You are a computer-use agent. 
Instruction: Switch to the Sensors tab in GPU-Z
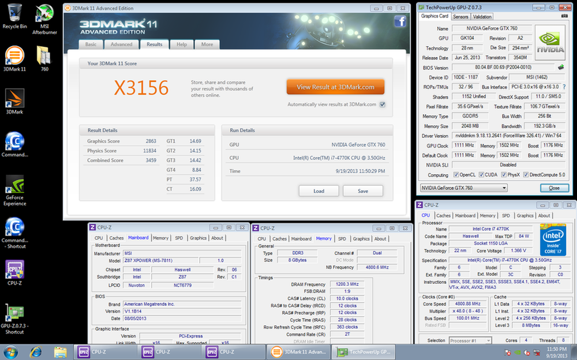point(460,17)
